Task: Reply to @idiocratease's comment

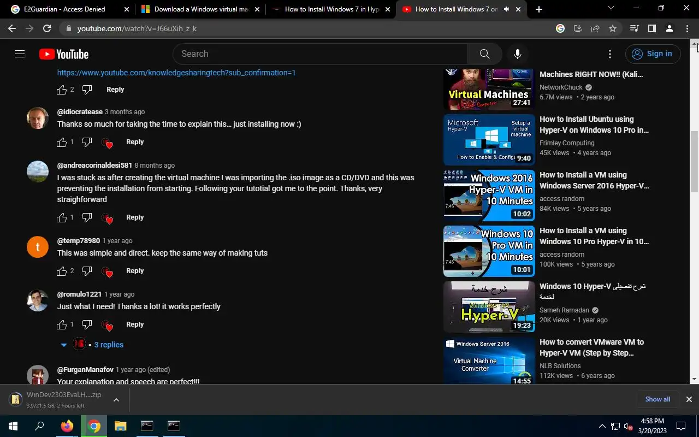Action: point(135,142)
